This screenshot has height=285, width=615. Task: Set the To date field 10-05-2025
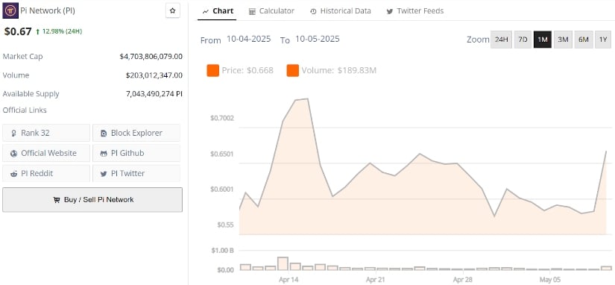pos(318,40)
